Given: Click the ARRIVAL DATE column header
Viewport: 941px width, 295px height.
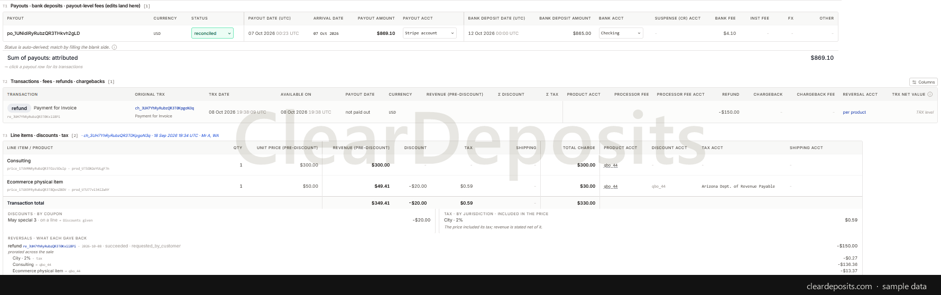Looking at the screenshot, I should click(x=328, y=18).
